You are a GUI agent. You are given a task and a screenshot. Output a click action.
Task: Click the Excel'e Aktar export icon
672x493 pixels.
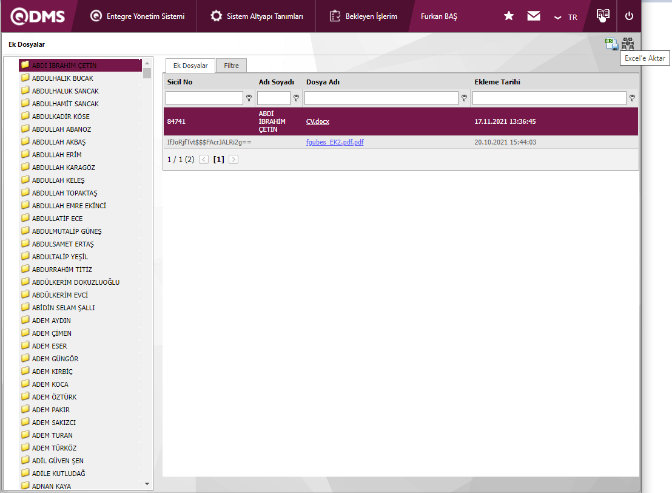point(611,44)
